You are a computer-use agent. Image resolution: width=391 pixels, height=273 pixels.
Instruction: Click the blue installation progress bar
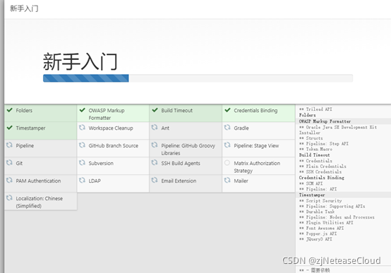point(86,78)
